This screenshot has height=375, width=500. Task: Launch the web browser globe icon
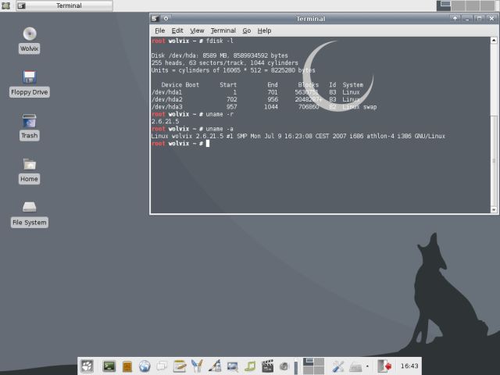[x=145, y=366]
